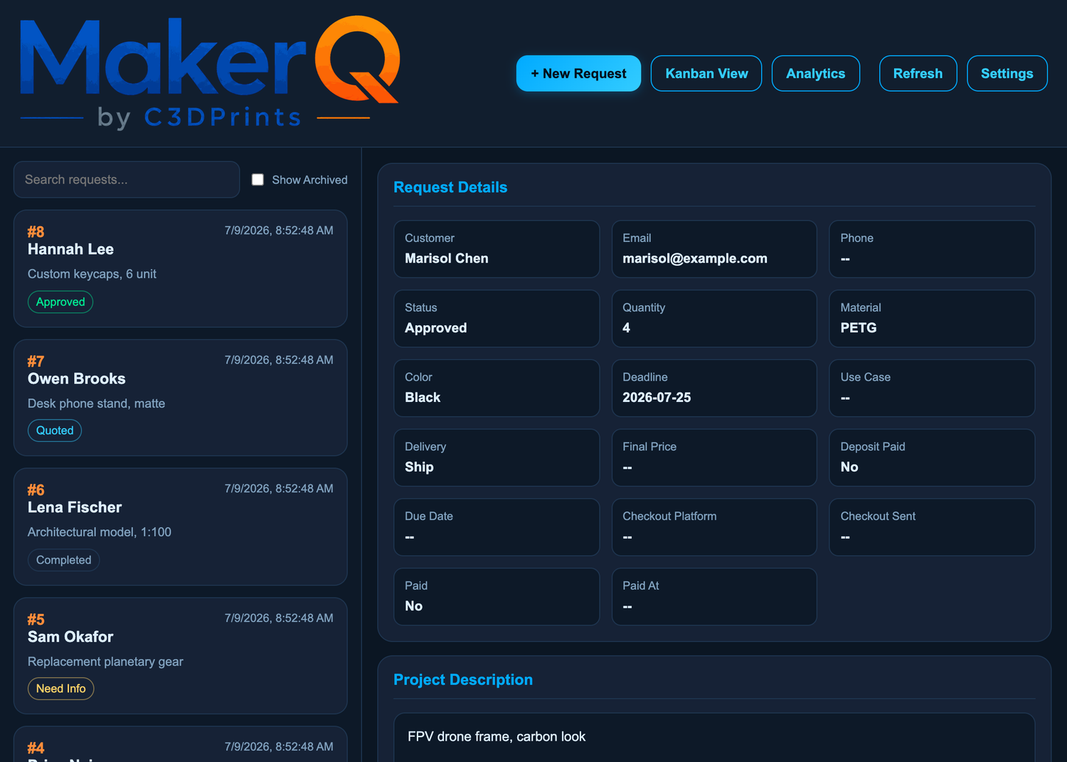Click the Delivery value Ship
Image resolution: width=1067 pixels, height=762 pixels.
tap(419, 467)
